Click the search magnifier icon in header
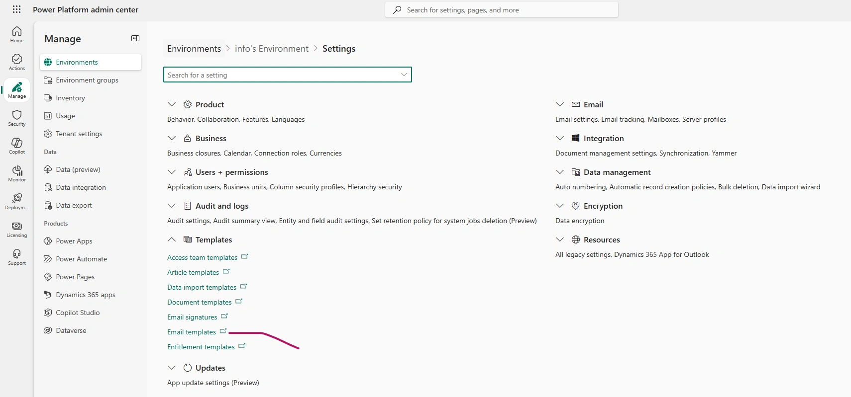The height and width of the screenshot is (397, 851). click(397, 10)
